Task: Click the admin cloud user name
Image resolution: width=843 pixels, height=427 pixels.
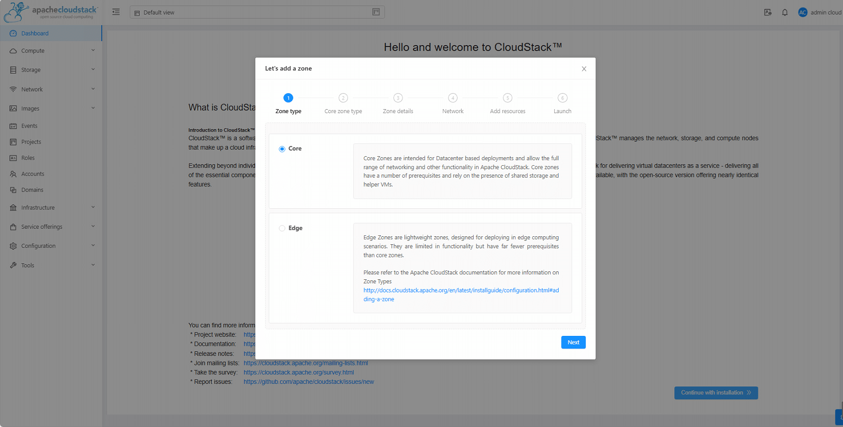Action: tap(825, 13)
